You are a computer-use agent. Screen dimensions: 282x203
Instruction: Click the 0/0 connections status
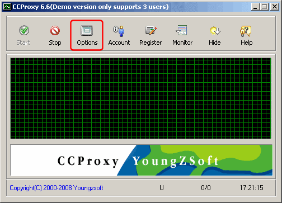[206, 188]
